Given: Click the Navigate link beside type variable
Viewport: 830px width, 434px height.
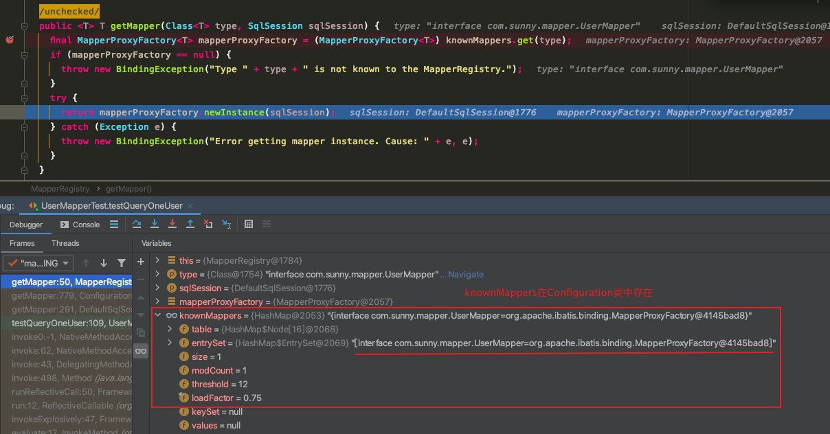Looking at the screenshot, I should pyautogui.click(x=466, y=274).
